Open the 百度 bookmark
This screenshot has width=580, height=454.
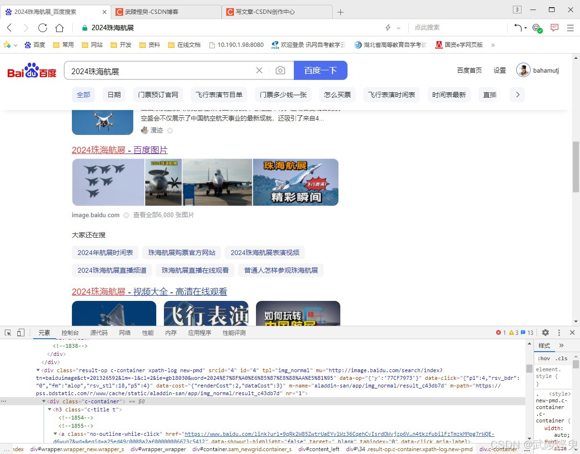pos(35,44)
